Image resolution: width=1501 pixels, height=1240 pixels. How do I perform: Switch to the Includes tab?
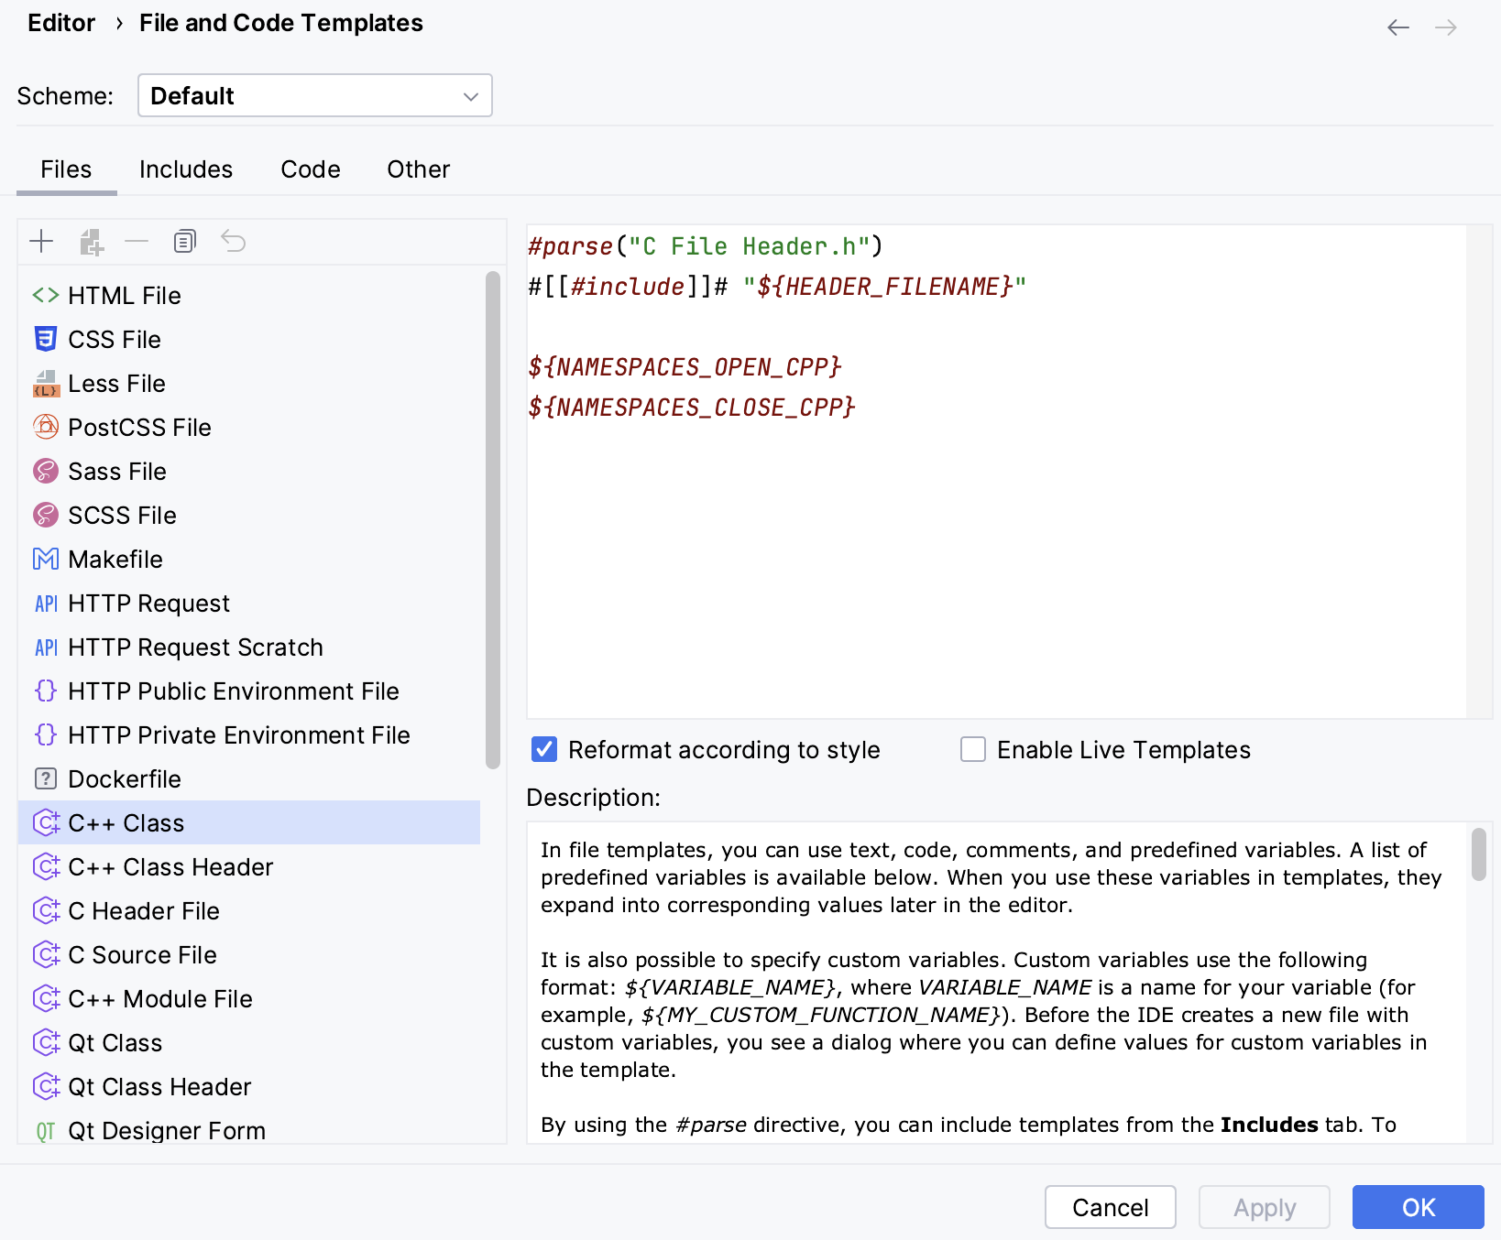coord(185,169)
